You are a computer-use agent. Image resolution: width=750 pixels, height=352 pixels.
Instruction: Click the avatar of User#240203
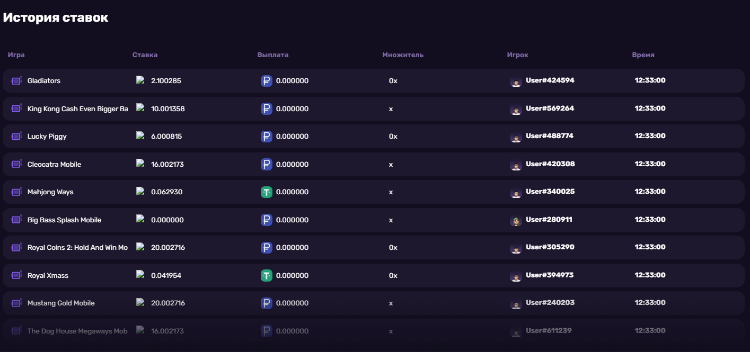[x=516, y=303]
